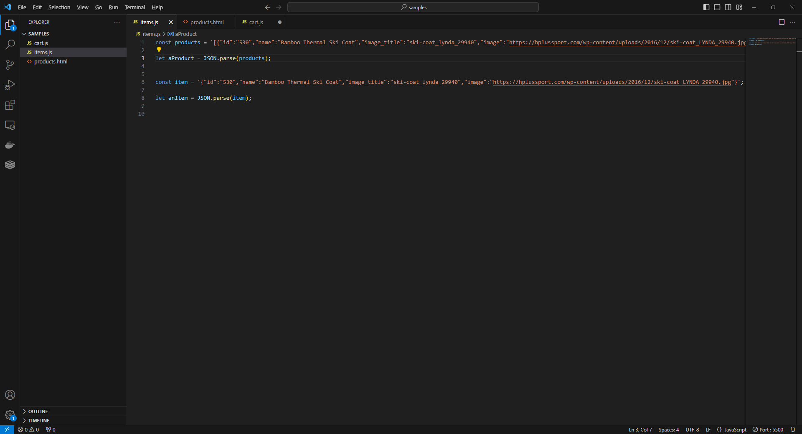Image resolution: width=802 pixels, height=434 pixels.
Task: Show errors and warnings problems panel
Action: [28, 429]
